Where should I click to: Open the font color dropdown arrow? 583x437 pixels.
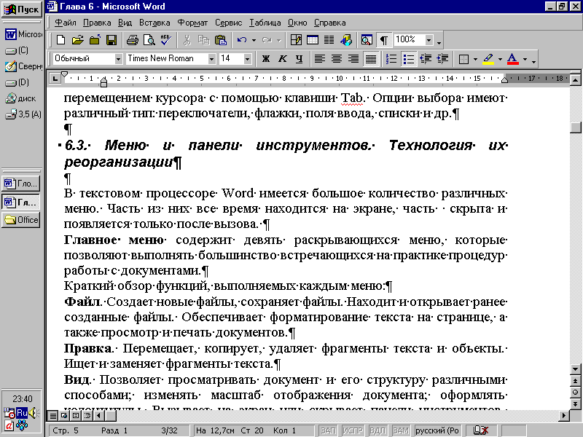[525, 59]
